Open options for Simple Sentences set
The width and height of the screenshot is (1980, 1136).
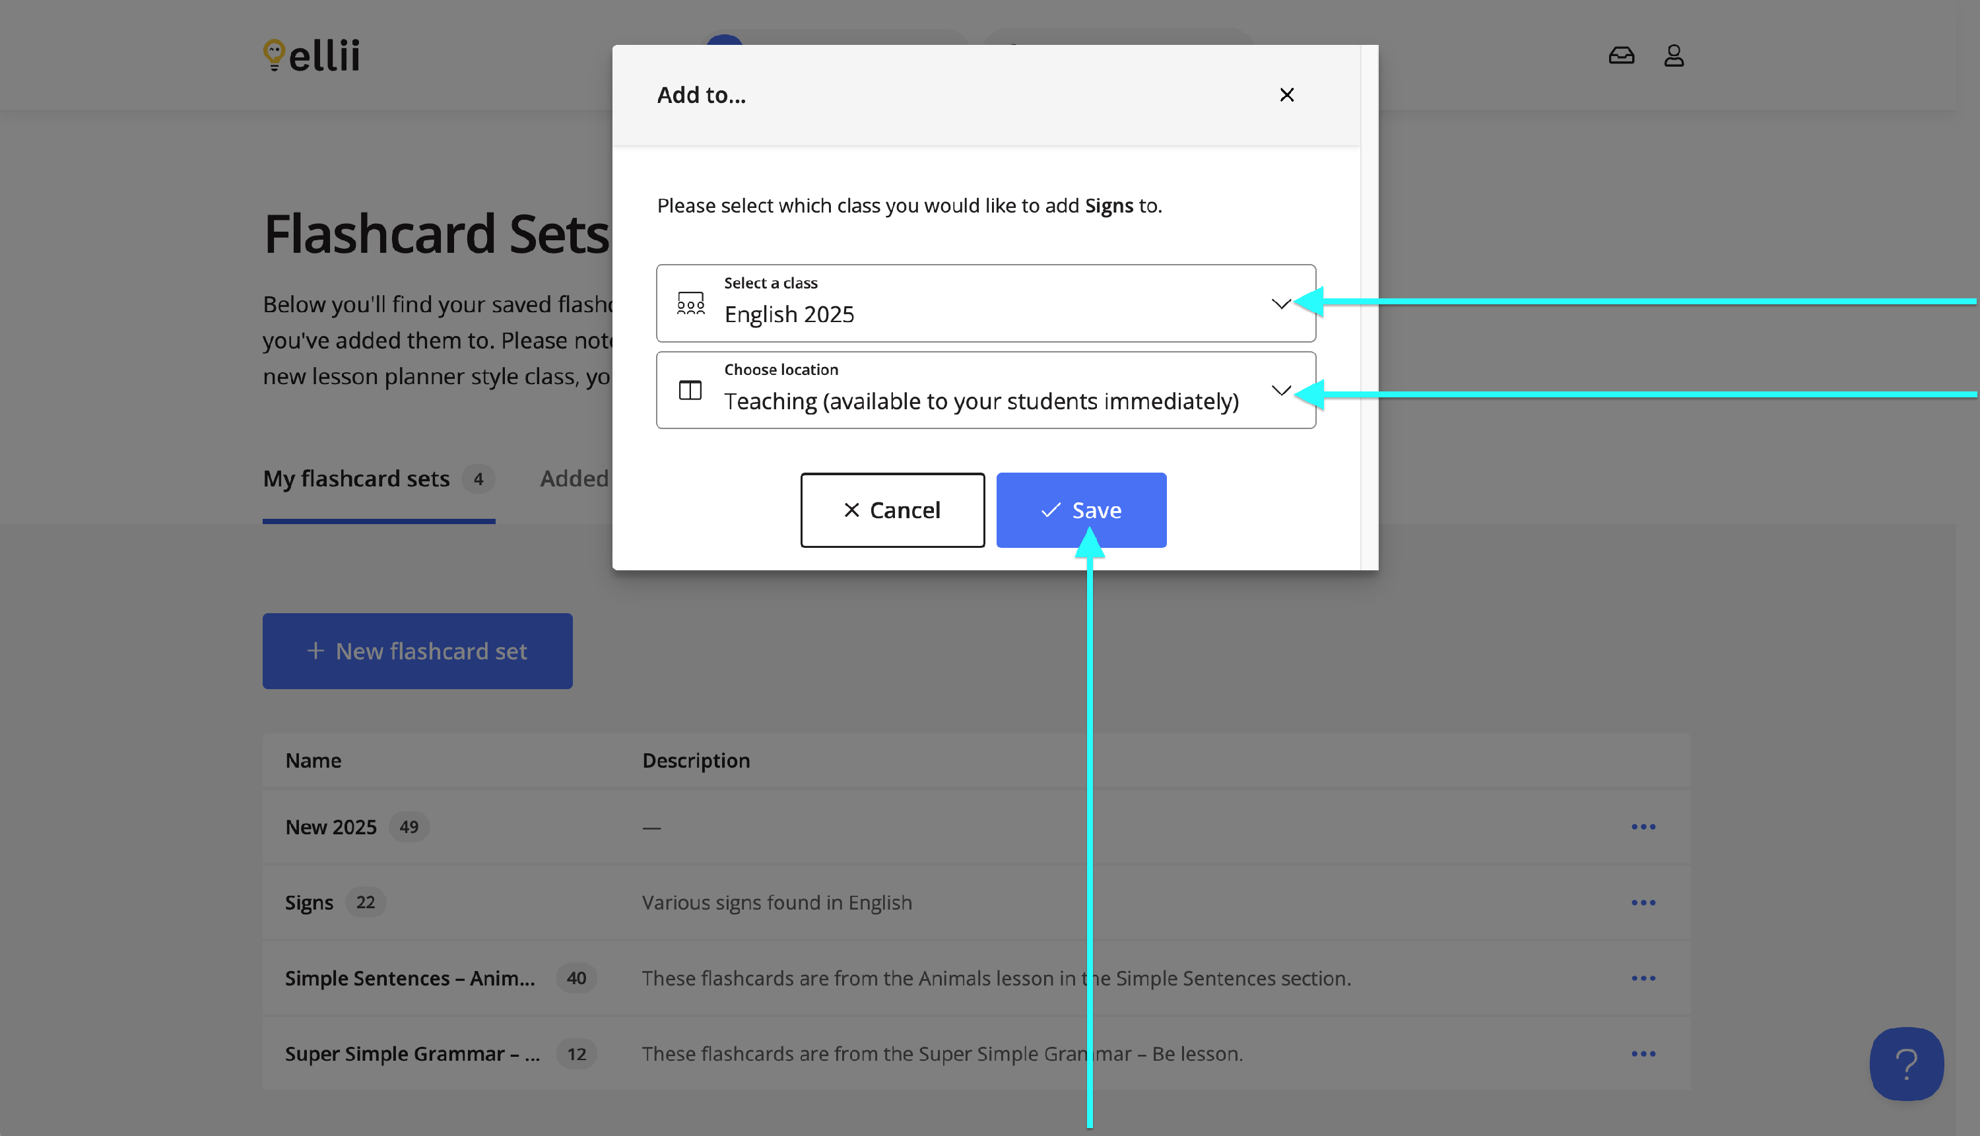pyautogui.click(x=1643, y=978)
